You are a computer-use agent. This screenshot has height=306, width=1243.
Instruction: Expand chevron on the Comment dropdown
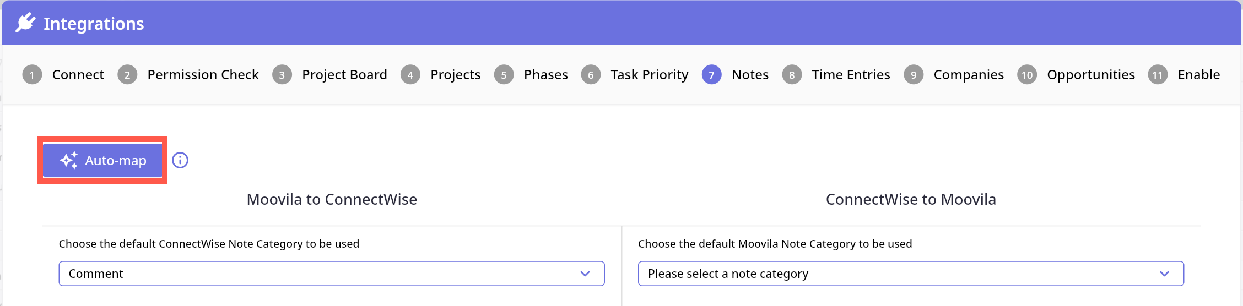(585, 274)
